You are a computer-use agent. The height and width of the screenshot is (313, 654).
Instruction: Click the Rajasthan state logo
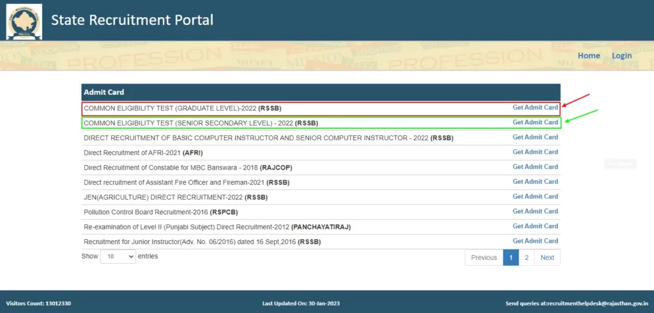tap(24, 21)
